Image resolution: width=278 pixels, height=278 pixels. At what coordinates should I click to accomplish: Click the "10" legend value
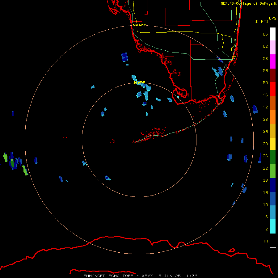point(265,204)
